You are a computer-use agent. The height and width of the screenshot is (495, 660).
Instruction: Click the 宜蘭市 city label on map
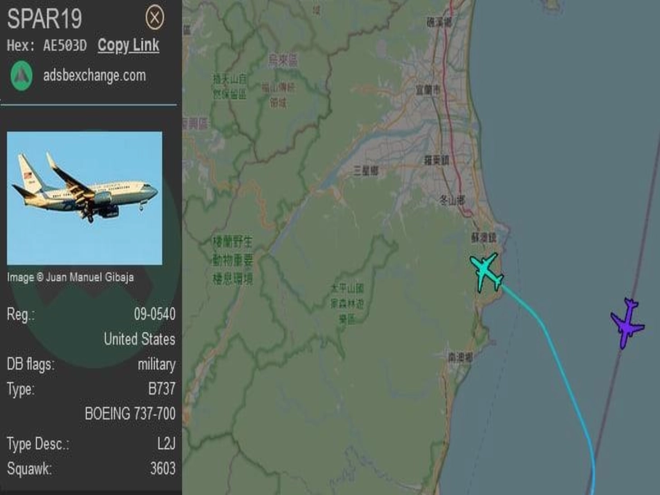coord(428,90)
